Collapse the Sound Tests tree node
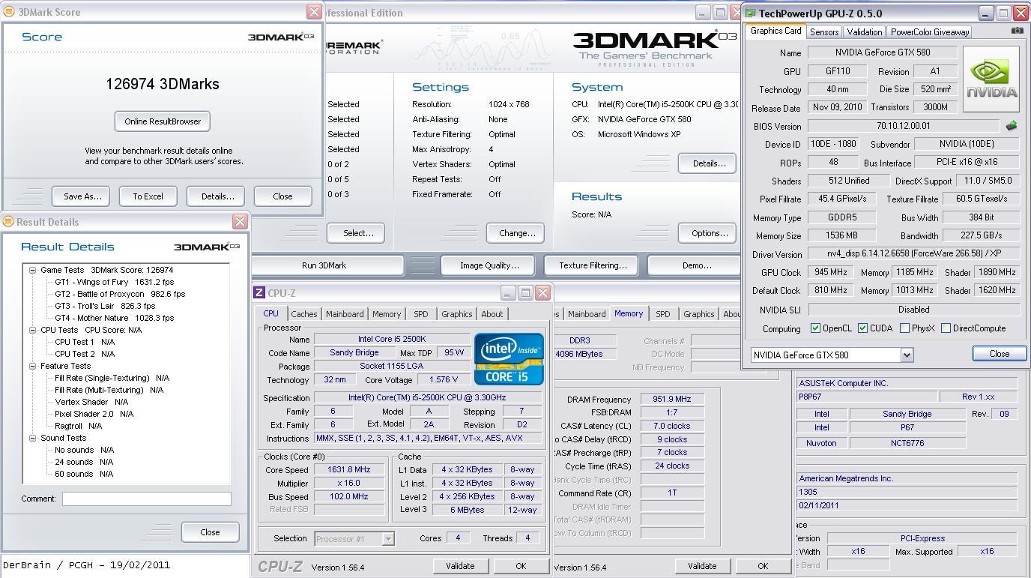Image resolution: width=1031 pixels, height=578 pixels. 33,438
